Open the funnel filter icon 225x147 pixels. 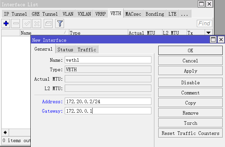pos(60,24)
